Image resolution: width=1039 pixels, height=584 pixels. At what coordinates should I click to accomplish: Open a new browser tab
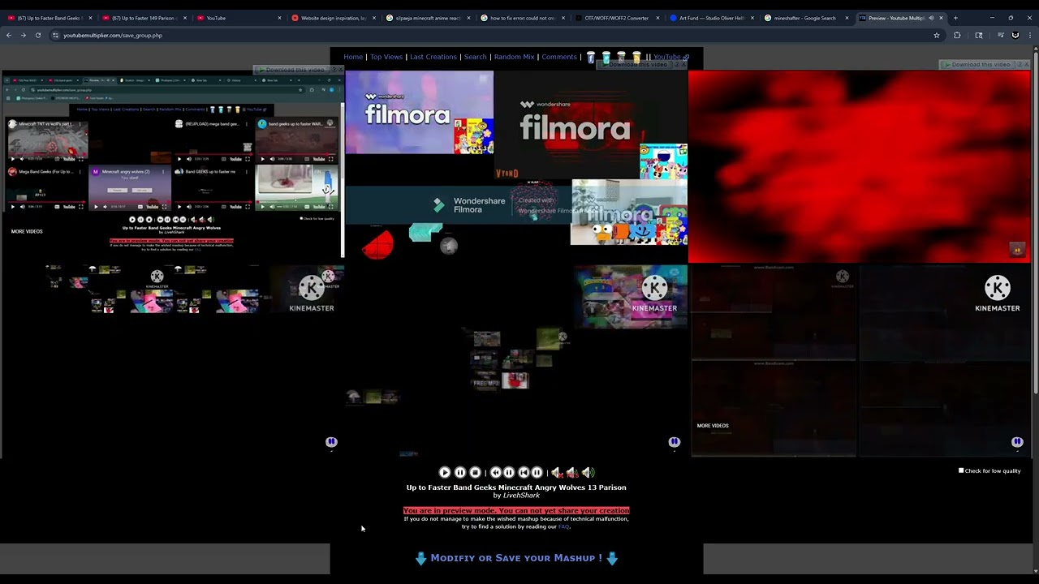[955, 18]
